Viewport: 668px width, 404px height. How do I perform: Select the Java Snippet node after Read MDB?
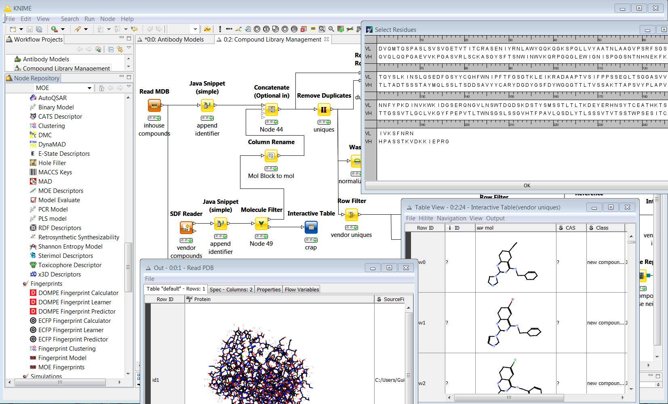coord(207,105)
